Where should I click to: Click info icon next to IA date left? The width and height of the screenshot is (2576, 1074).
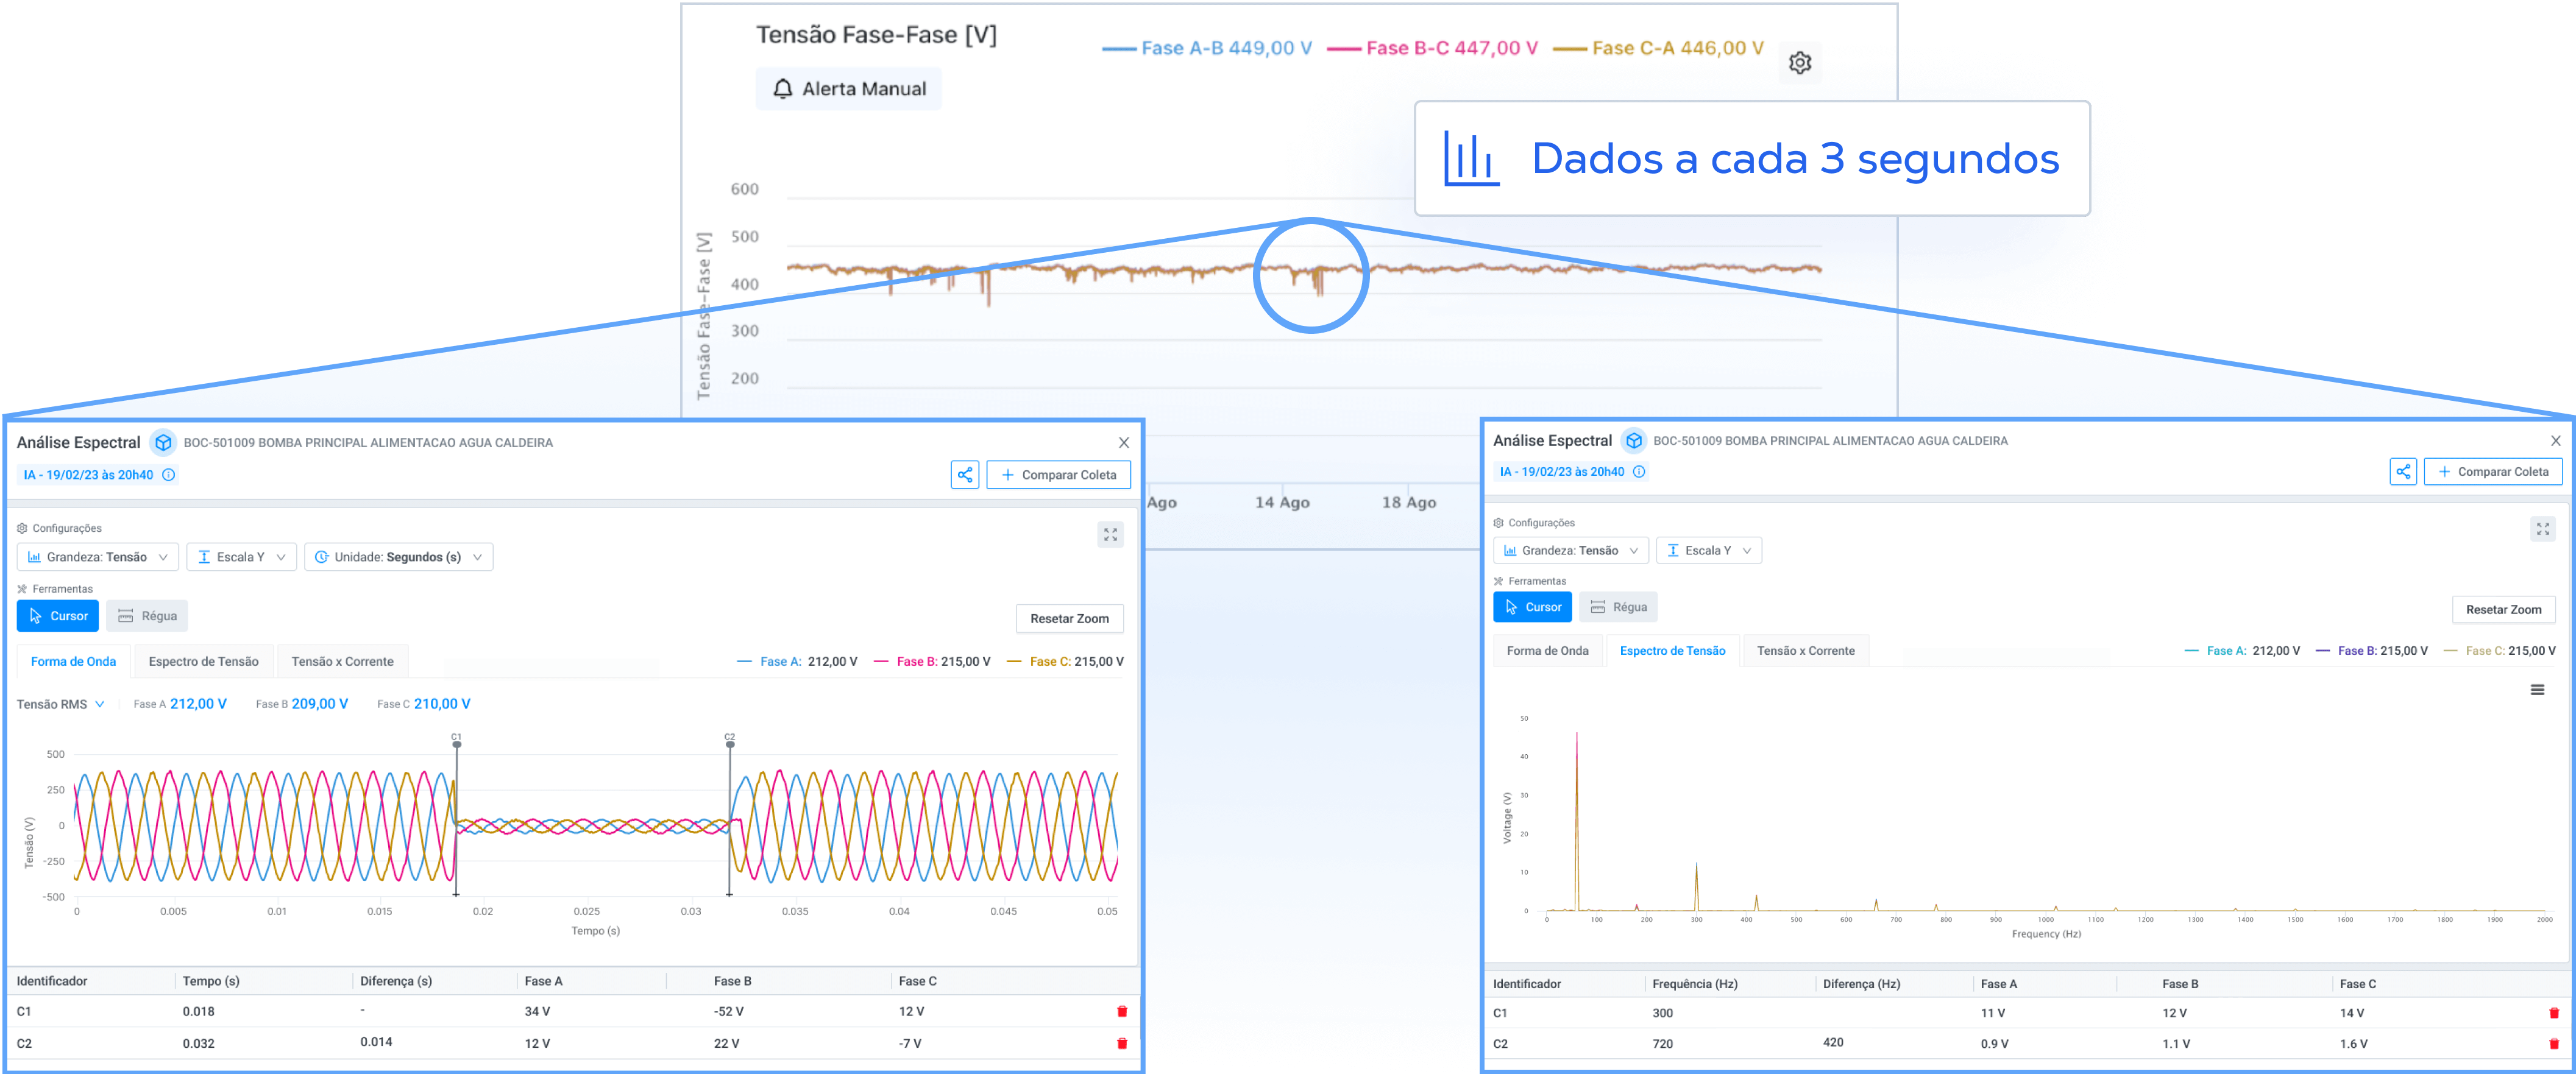169,475
